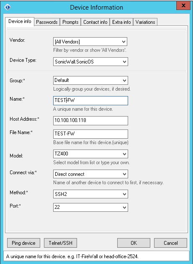Go to the Extra info tab
Image resolution: width=193 pixels, height=264 pixels.
pos(121,22)
